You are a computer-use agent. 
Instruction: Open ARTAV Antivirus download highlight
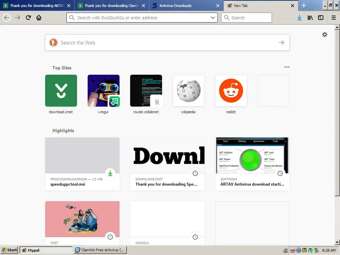252,164
